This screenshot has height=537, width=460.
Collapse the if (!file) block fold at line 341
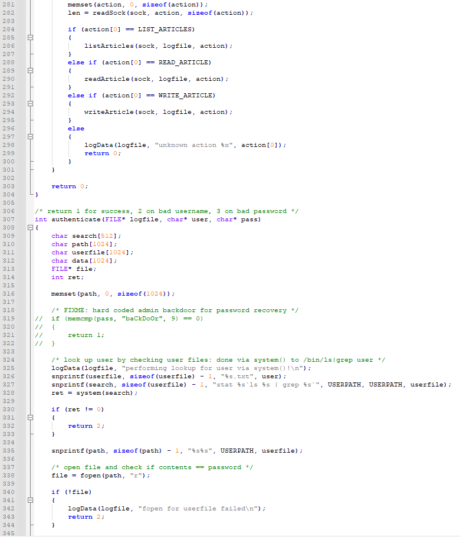tap(30, 500)
